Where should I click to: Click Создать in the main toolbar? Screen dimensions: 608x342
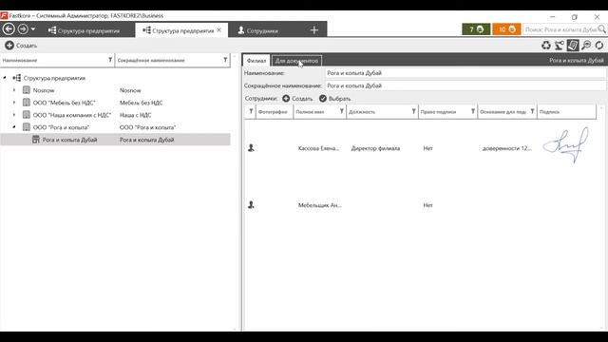tap(21, 46)
